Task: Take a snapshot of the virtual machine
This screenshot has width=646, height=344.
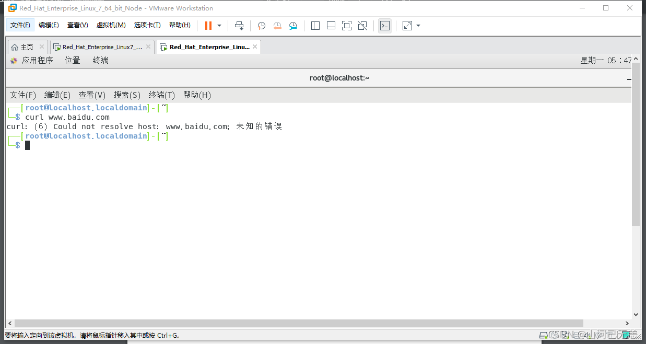Action: coord(262,26)
